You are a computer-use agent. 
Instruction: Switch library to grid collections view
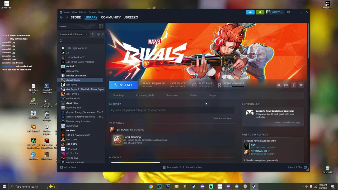click(x=101, y=26)
